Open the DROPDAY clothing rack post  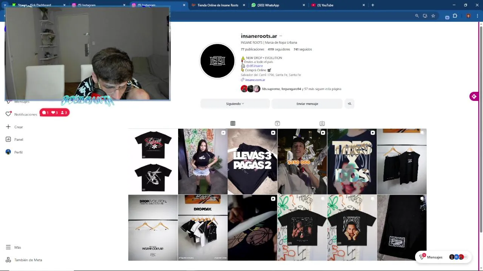pyautogui.click(x=203, y=228)
